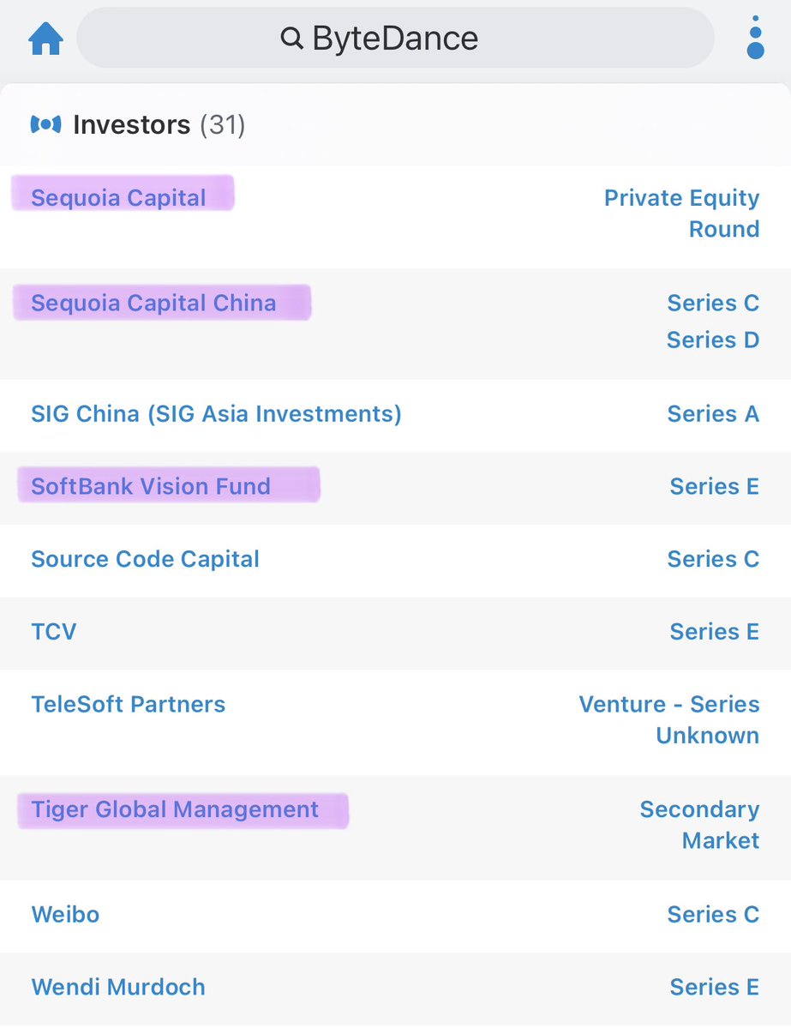Open Sequoia Capital China investor page
Image resolution: width=791 pixels, height=1028 pixels.
pos(153,304)
